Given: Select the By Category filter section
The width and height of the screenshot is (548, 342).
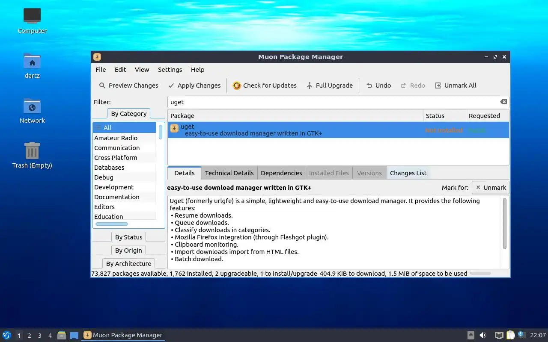Looking at the screenshot, I should 128,114.
